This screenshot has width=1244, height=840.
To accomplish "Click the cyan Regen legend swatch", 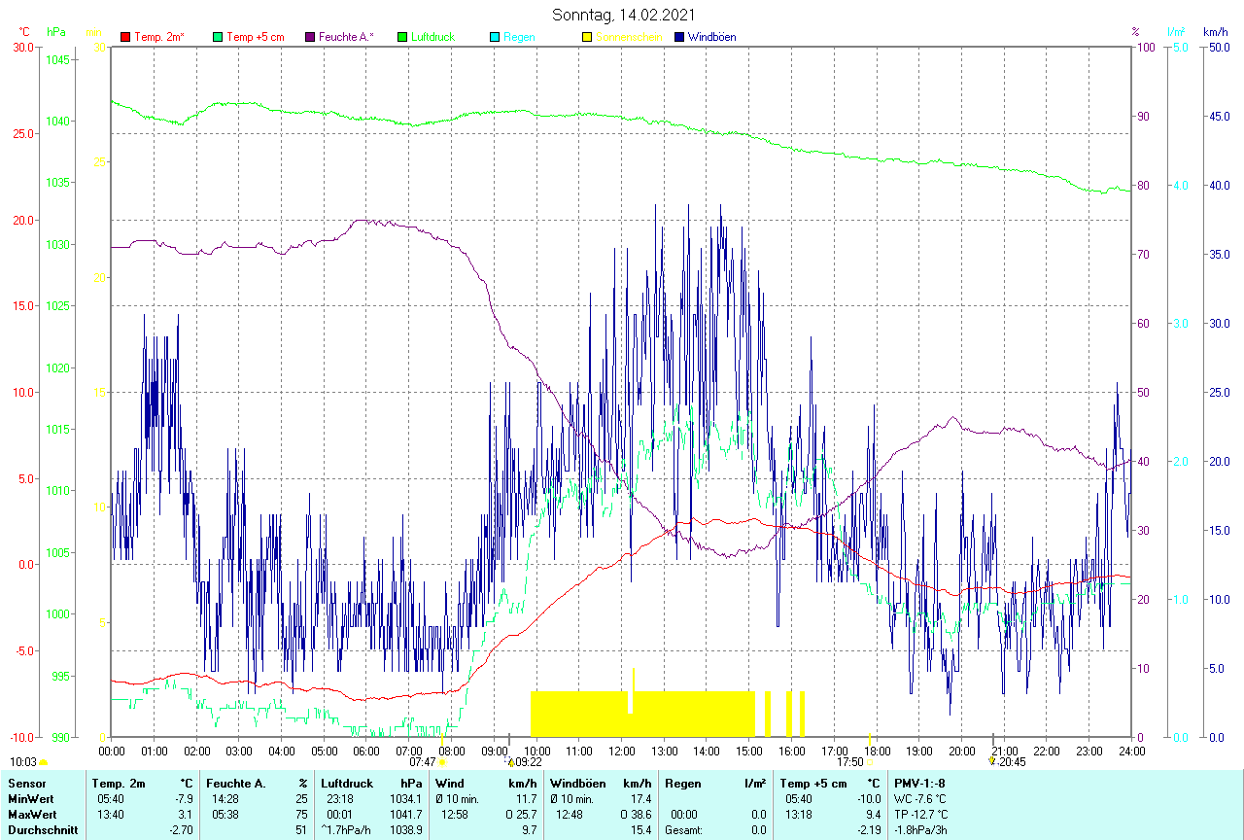I will click(x=495, y=37).
